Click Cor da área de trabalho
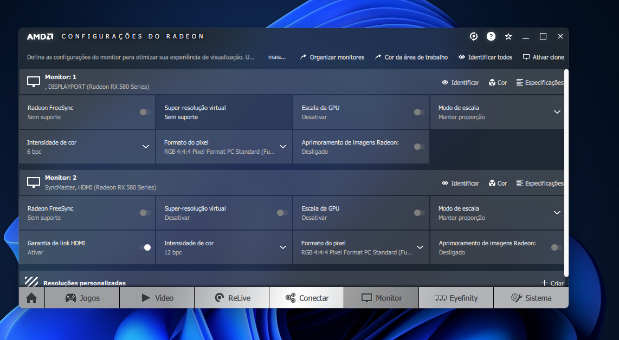Screen dimensions: 619x340 411,57
